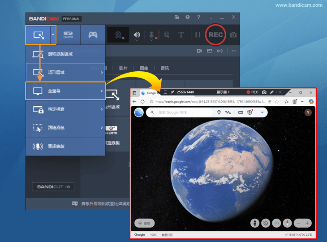
Task: Take a screenshot with Bandicam camera icon
Action: [233, 35]
